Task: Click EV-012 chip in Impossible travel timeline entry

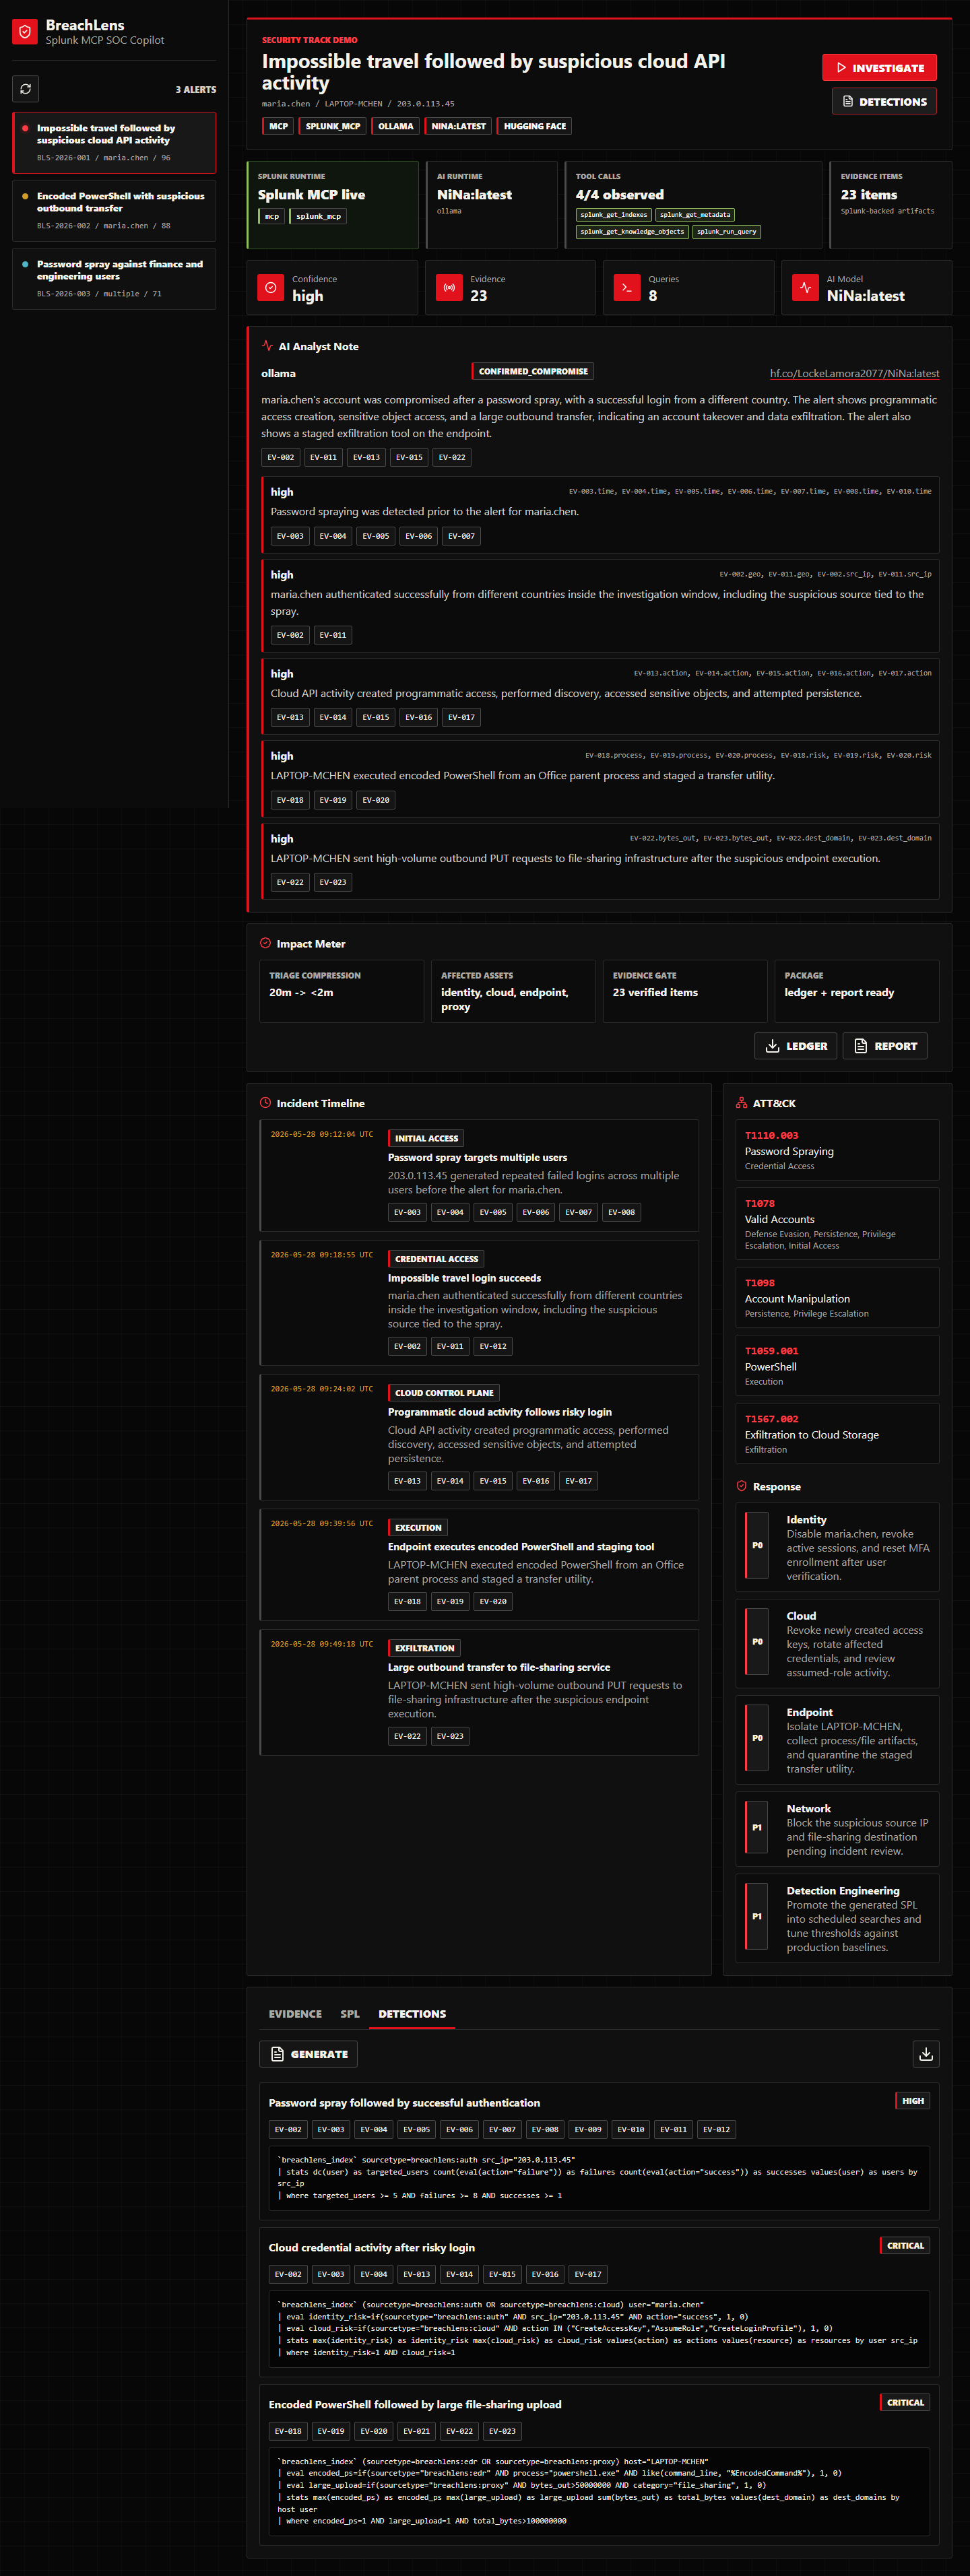Action: pyautogui.click(x=492, y=1346)
